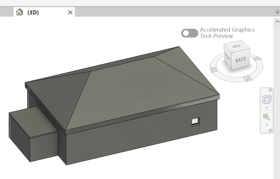Hide the navigation bar with its close button
Viewport: 280px width, 179px height.
[270, 90]
